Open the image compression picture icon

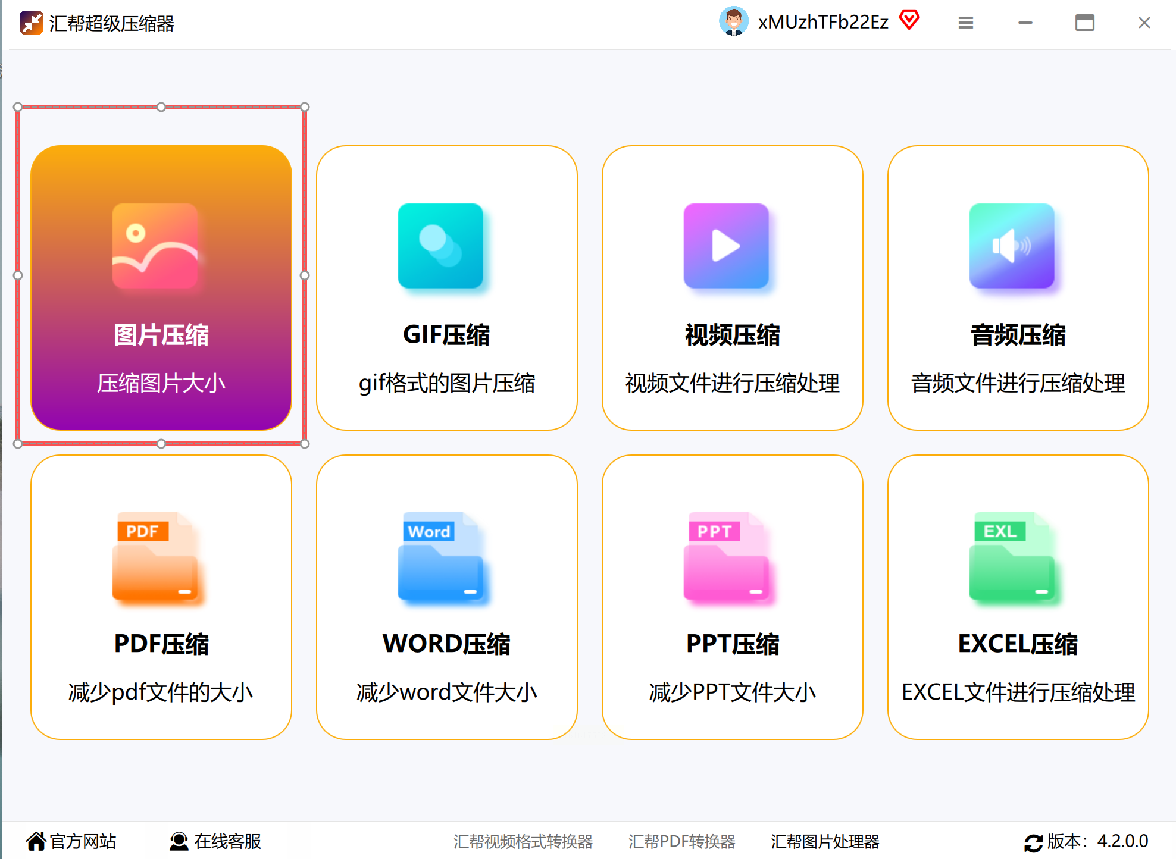(155, 246)
